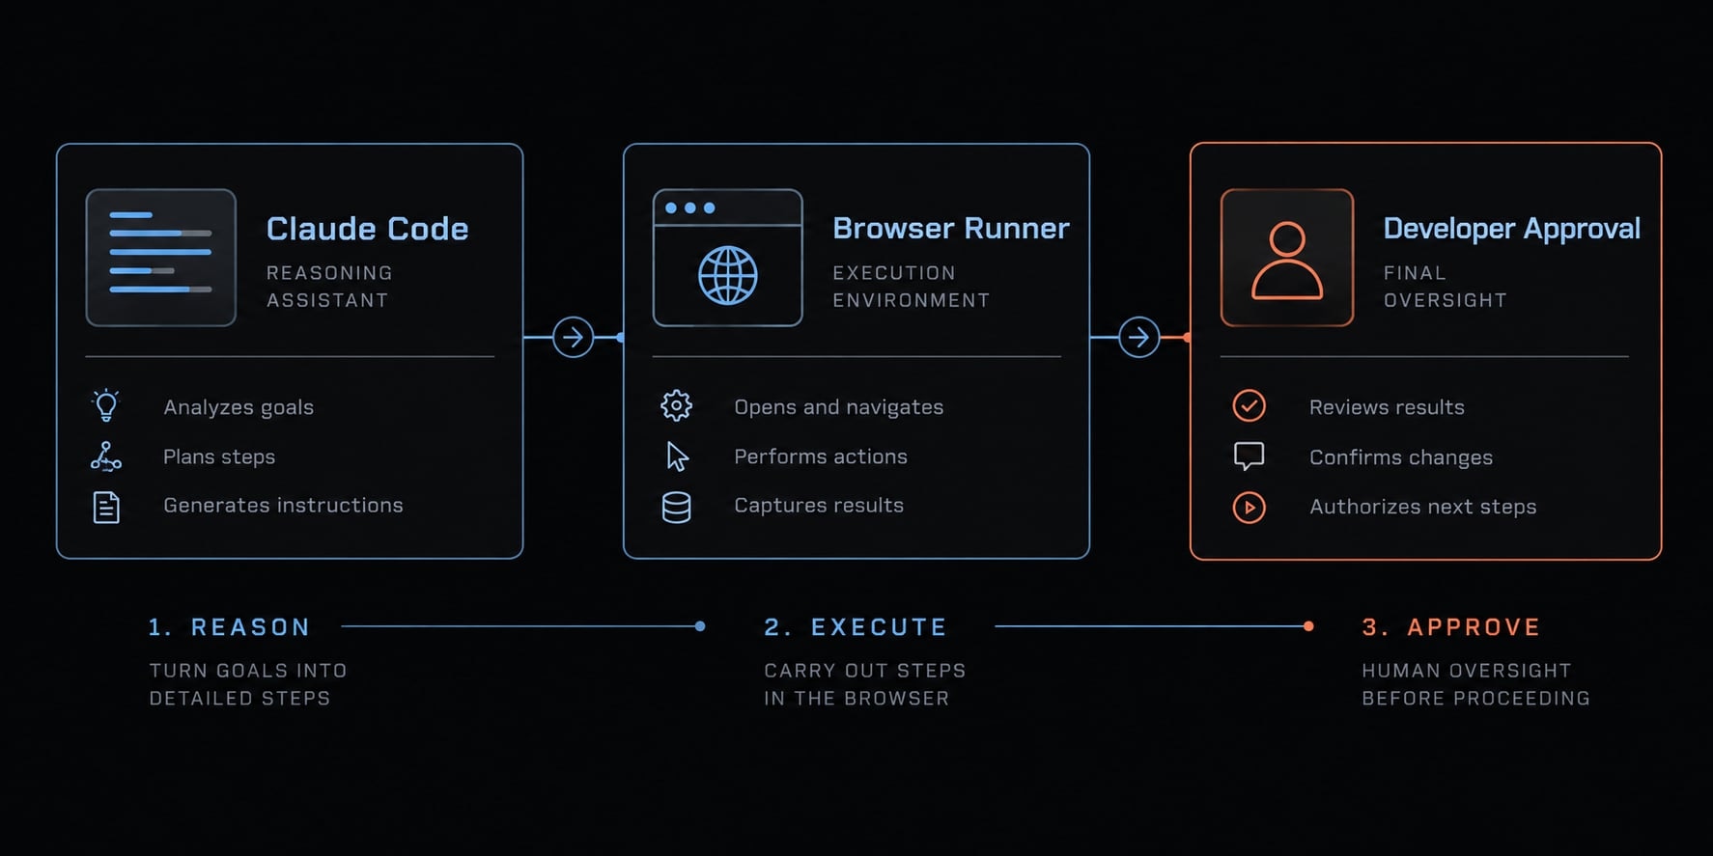Click the checkmark circle beside Reviews results
The image size is (1713, 856).
(1249, 405)
